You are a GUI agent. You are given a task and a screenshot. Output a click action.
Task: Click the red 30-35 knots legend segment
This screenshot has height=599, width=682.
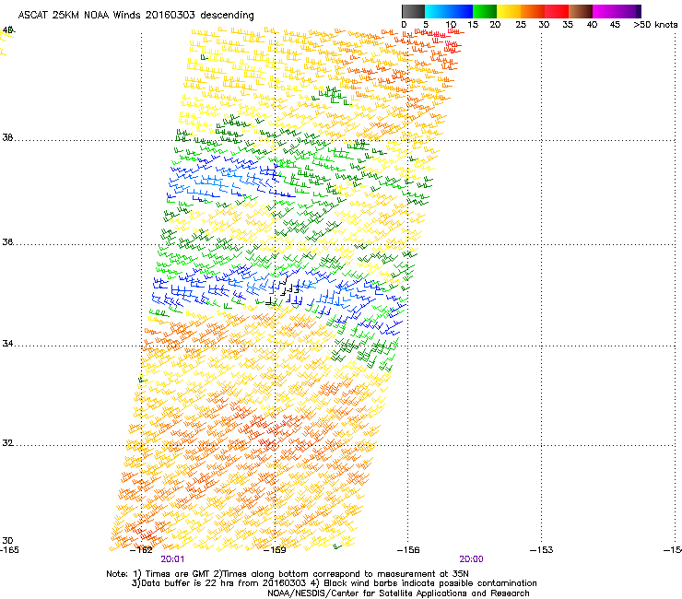(x=557, y=11)
